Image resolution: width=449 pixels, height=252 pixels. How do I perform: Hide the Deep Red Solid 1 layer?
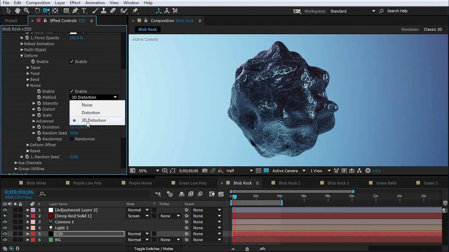click(x=5, y=216)
